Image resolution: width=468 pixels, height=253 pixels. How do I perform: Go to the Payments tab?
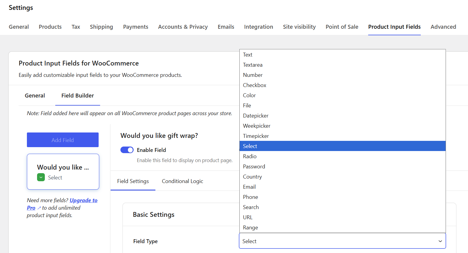[136, 27]
